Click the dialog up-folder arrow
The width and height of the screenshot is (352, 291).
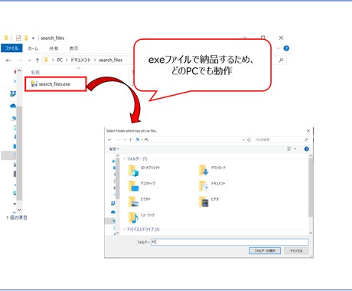(130, 139)
